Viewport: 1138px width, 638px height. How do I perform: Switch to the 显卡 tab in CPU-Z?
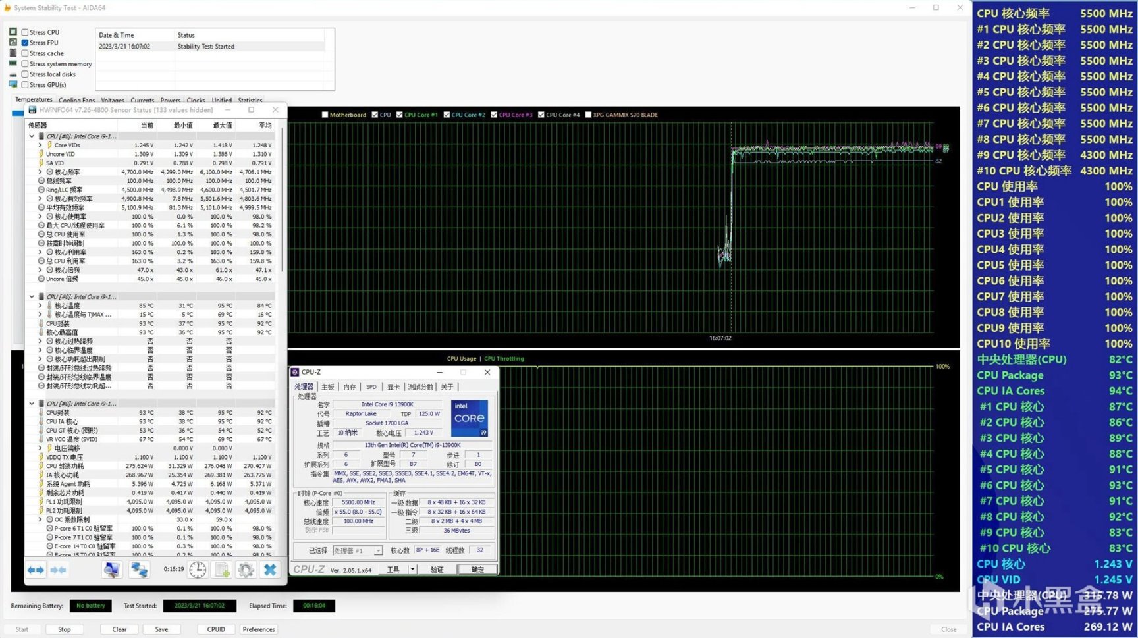click(393, 386)
